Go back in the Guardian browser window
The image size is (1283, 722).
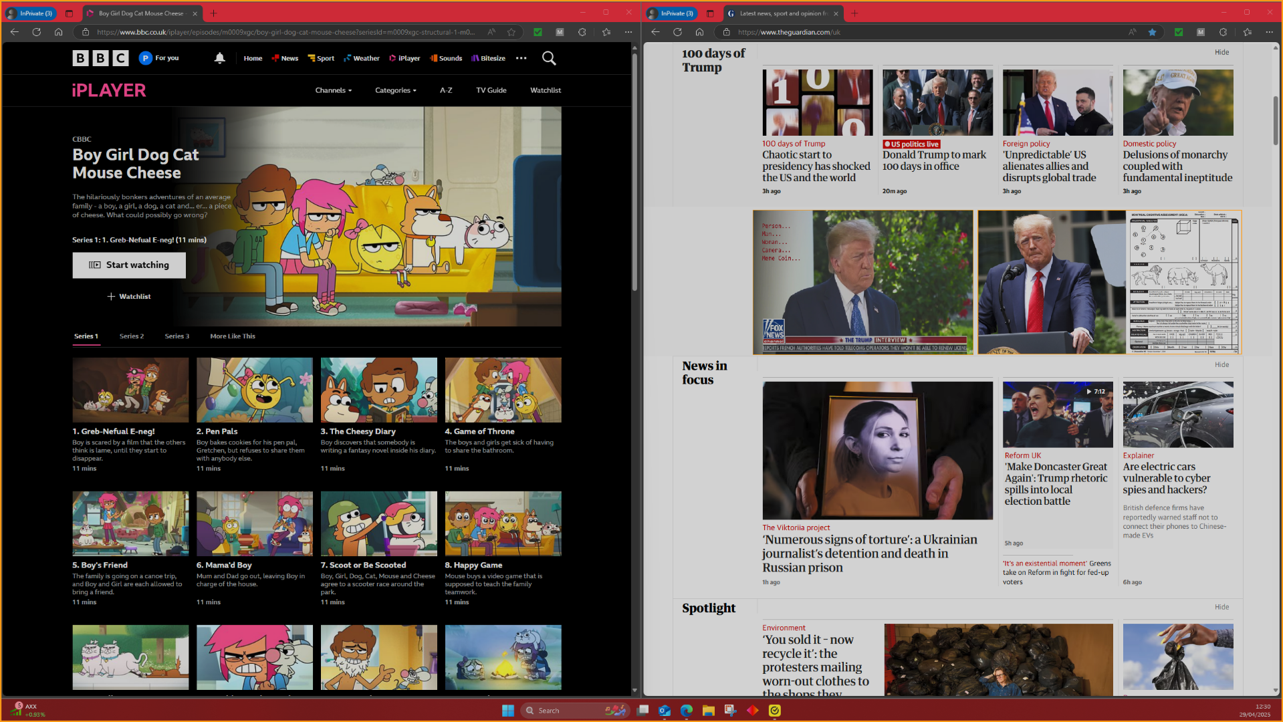coord(655,32)
